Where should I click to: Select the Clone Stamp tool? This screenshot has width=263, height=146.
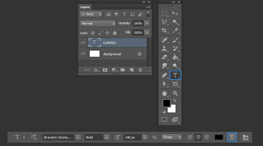pos(165,49)
